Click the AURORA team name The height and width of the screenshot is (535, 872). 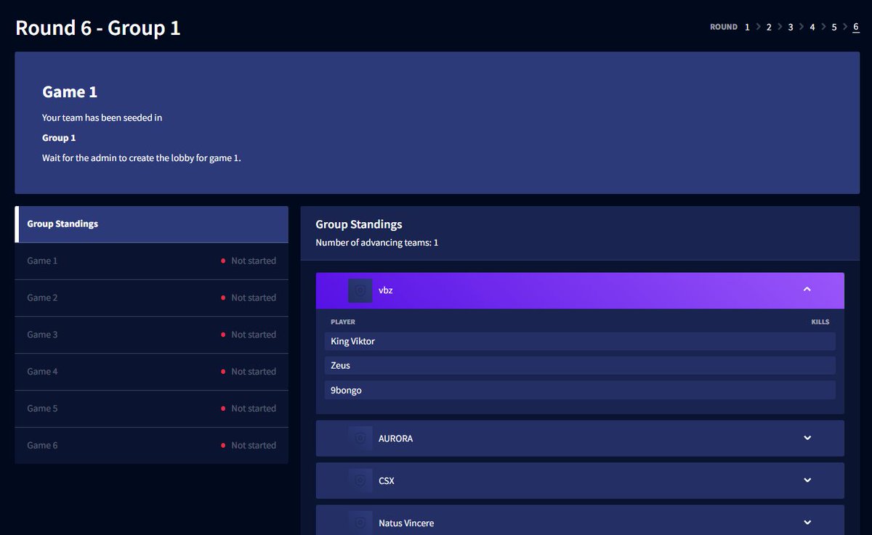click(x=395, y=438)
